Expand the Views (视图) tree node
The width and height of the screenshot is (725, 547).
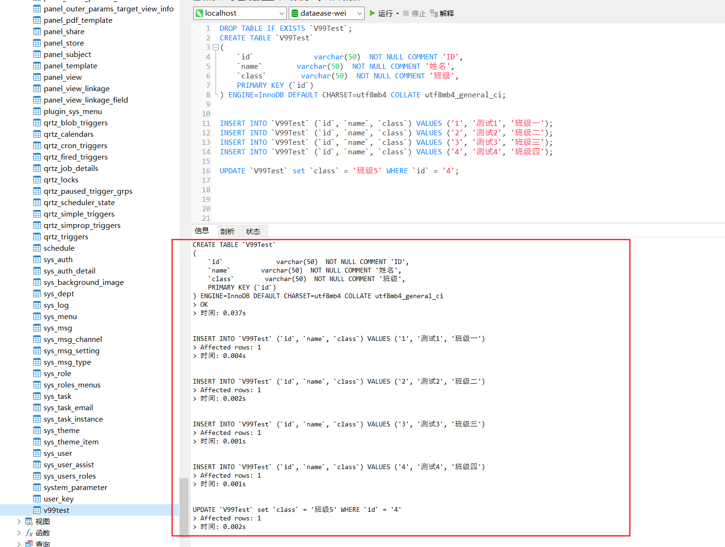(19, 521)
